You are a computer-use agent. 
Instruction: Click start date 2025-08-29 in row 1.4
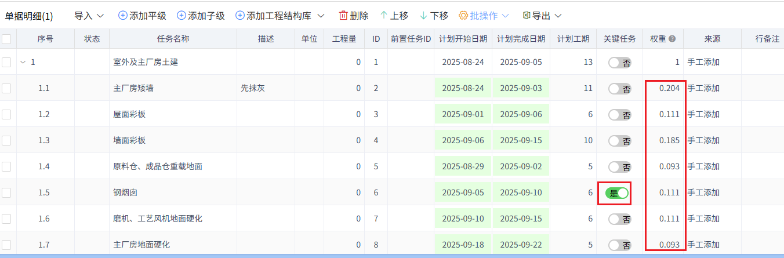click(x=463, y=166)
